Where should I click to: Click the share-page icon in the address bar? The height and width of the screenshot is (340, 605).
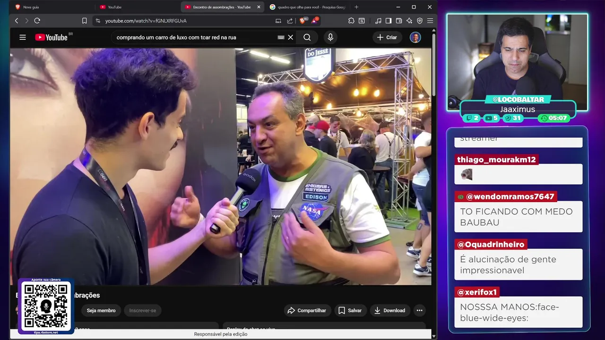(290, 21)
